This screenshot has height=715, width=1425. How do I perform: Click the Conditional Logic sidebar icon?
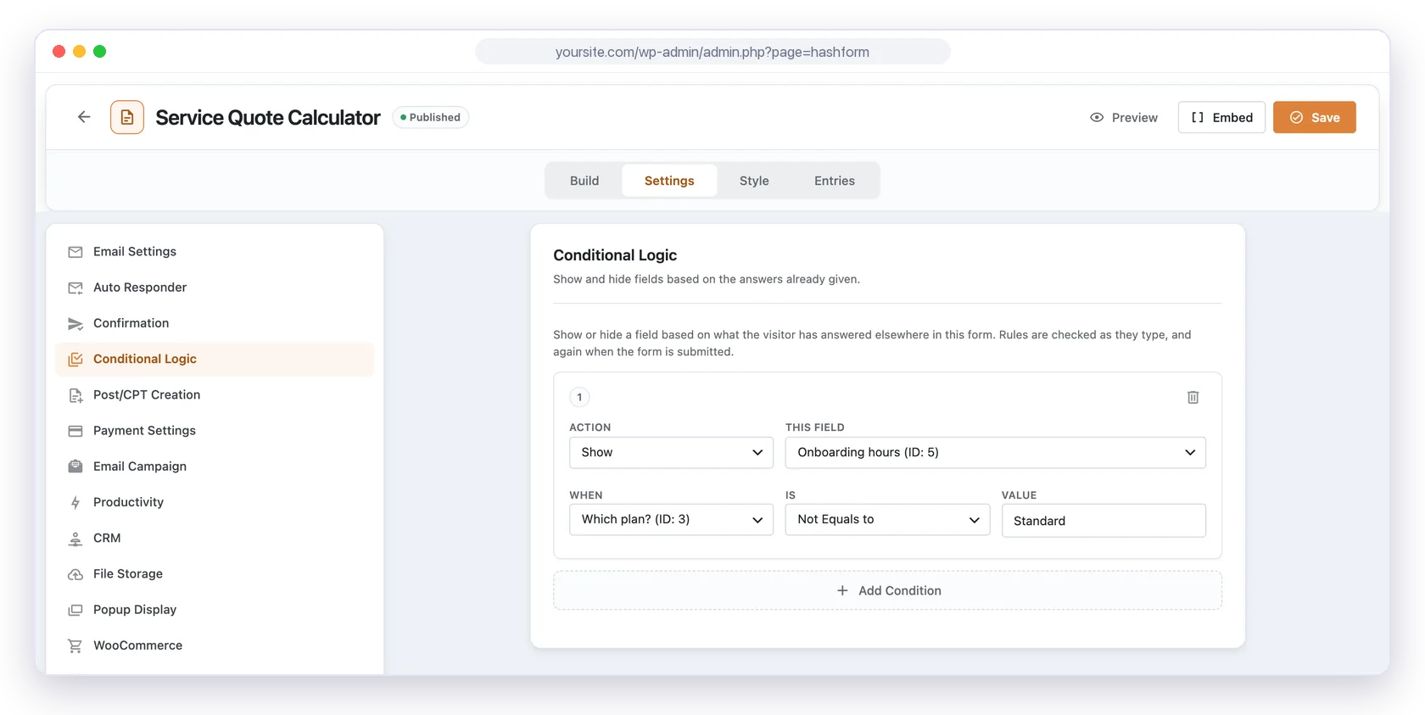75,359
